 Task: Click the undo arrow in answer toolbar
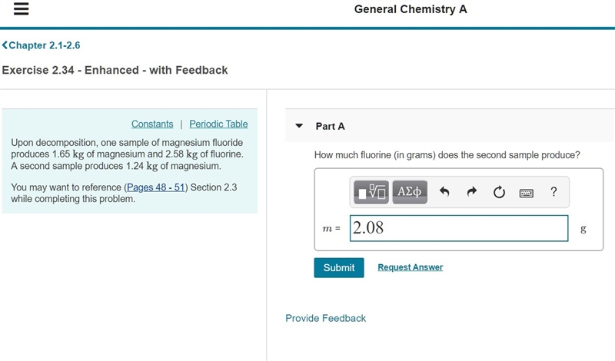pyautogui.click(x=444, y=192)
